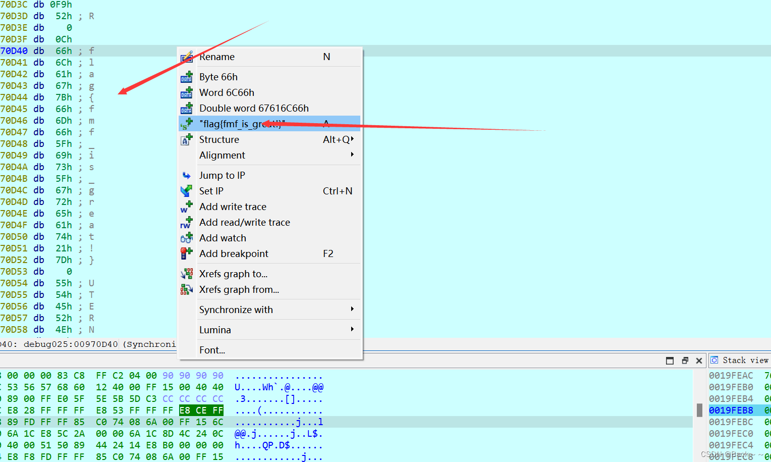Viewport: 771px width, 462px height.
Task: Switch to the Stack view tab
Action: (745, 360)
